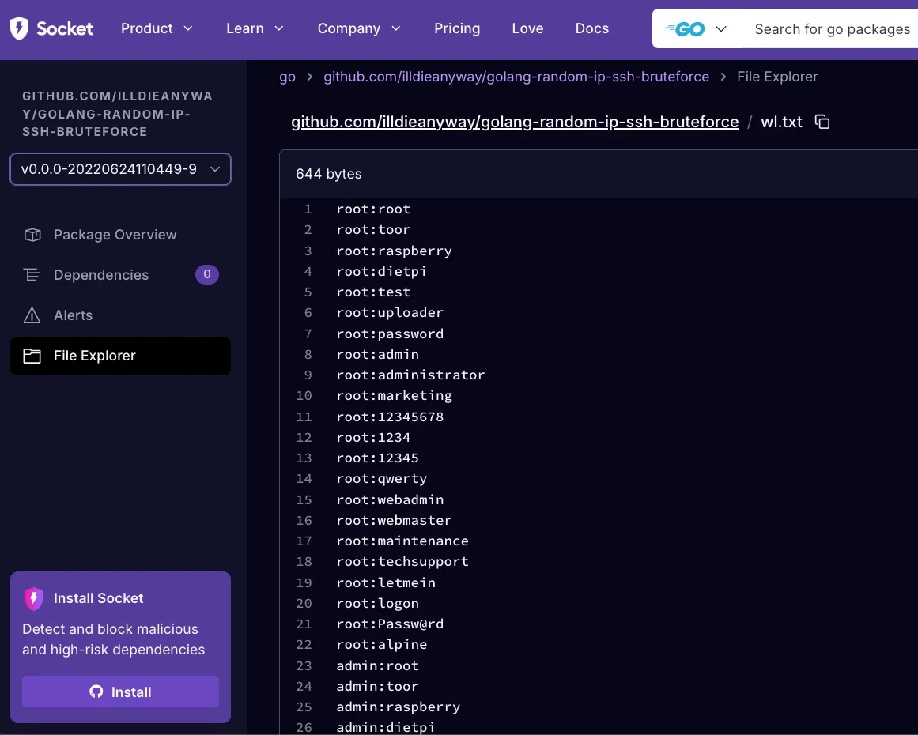918x735 pixels.
Task: Click the GitHub icon in Install button
Action: tap(96, 692)
